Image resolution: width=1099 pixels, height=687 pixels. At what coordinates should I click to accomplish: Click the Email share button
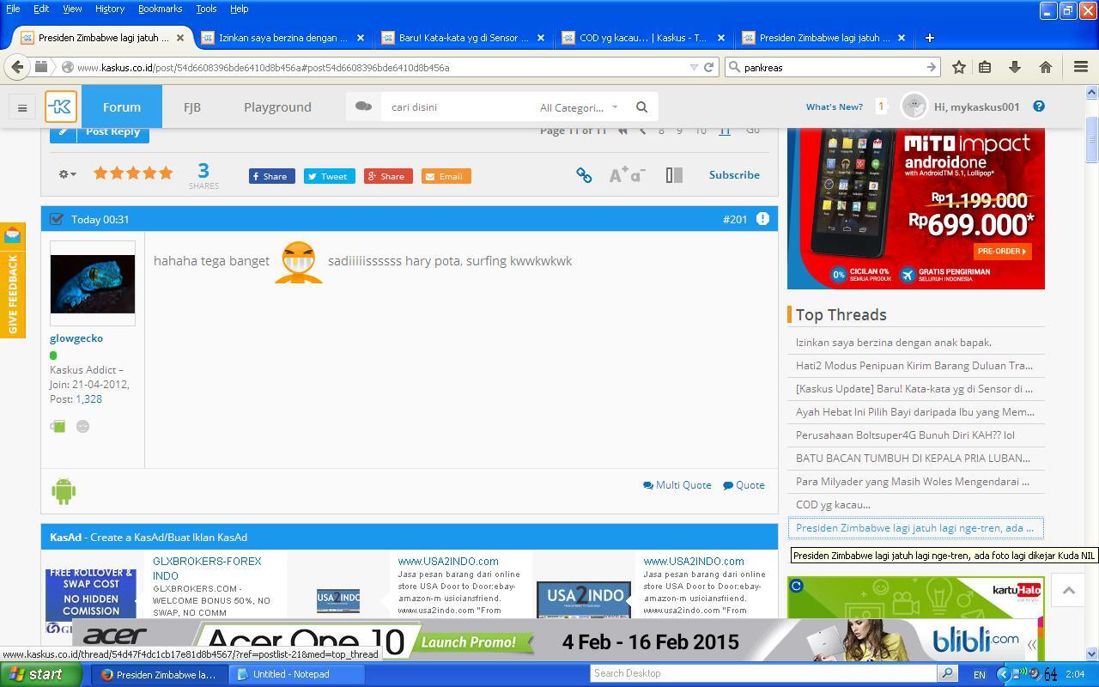coord(446,176)
